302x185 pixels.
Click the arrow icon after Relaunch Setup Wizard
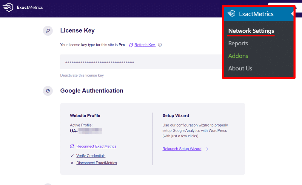tap(207, 149)
